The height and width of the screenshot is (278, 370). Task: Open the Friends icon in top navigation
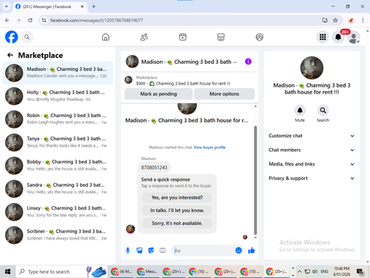(144, 37)
